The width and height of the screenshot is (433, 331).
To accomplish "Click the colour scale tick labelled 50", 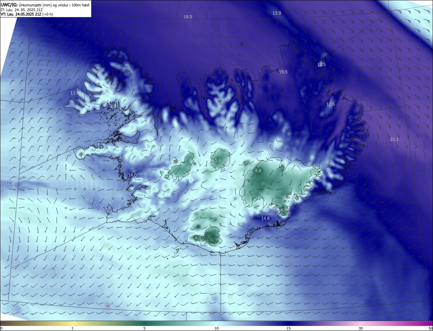I will (x=430, y=328).
